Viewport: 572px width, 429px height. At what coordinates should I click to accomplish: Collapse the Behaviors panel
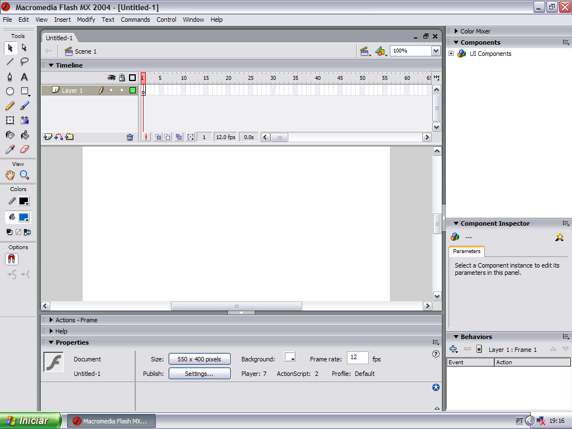pos(456,337)
